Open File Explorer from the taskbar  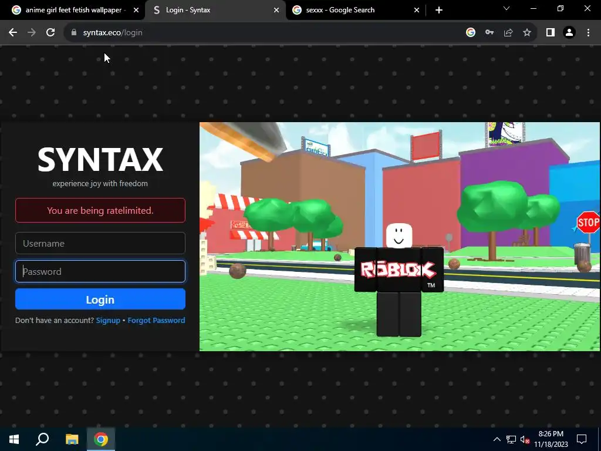(72, 439)
